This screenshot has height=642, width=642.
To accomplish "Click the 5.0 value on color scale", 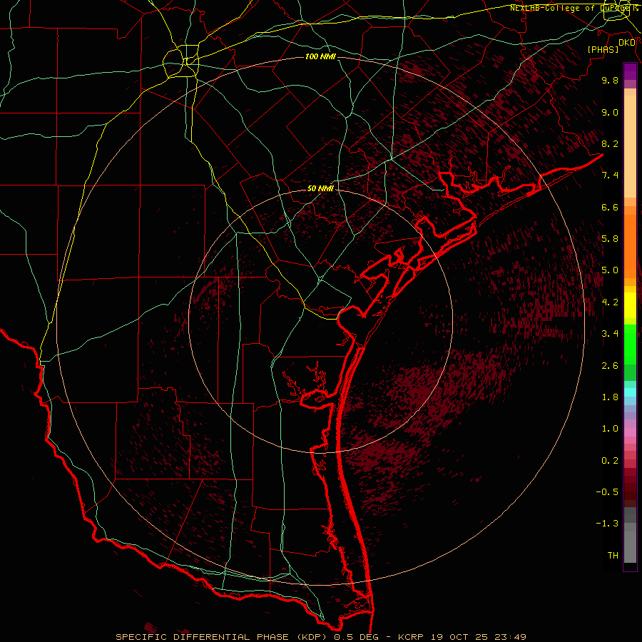I will (610, 270).
